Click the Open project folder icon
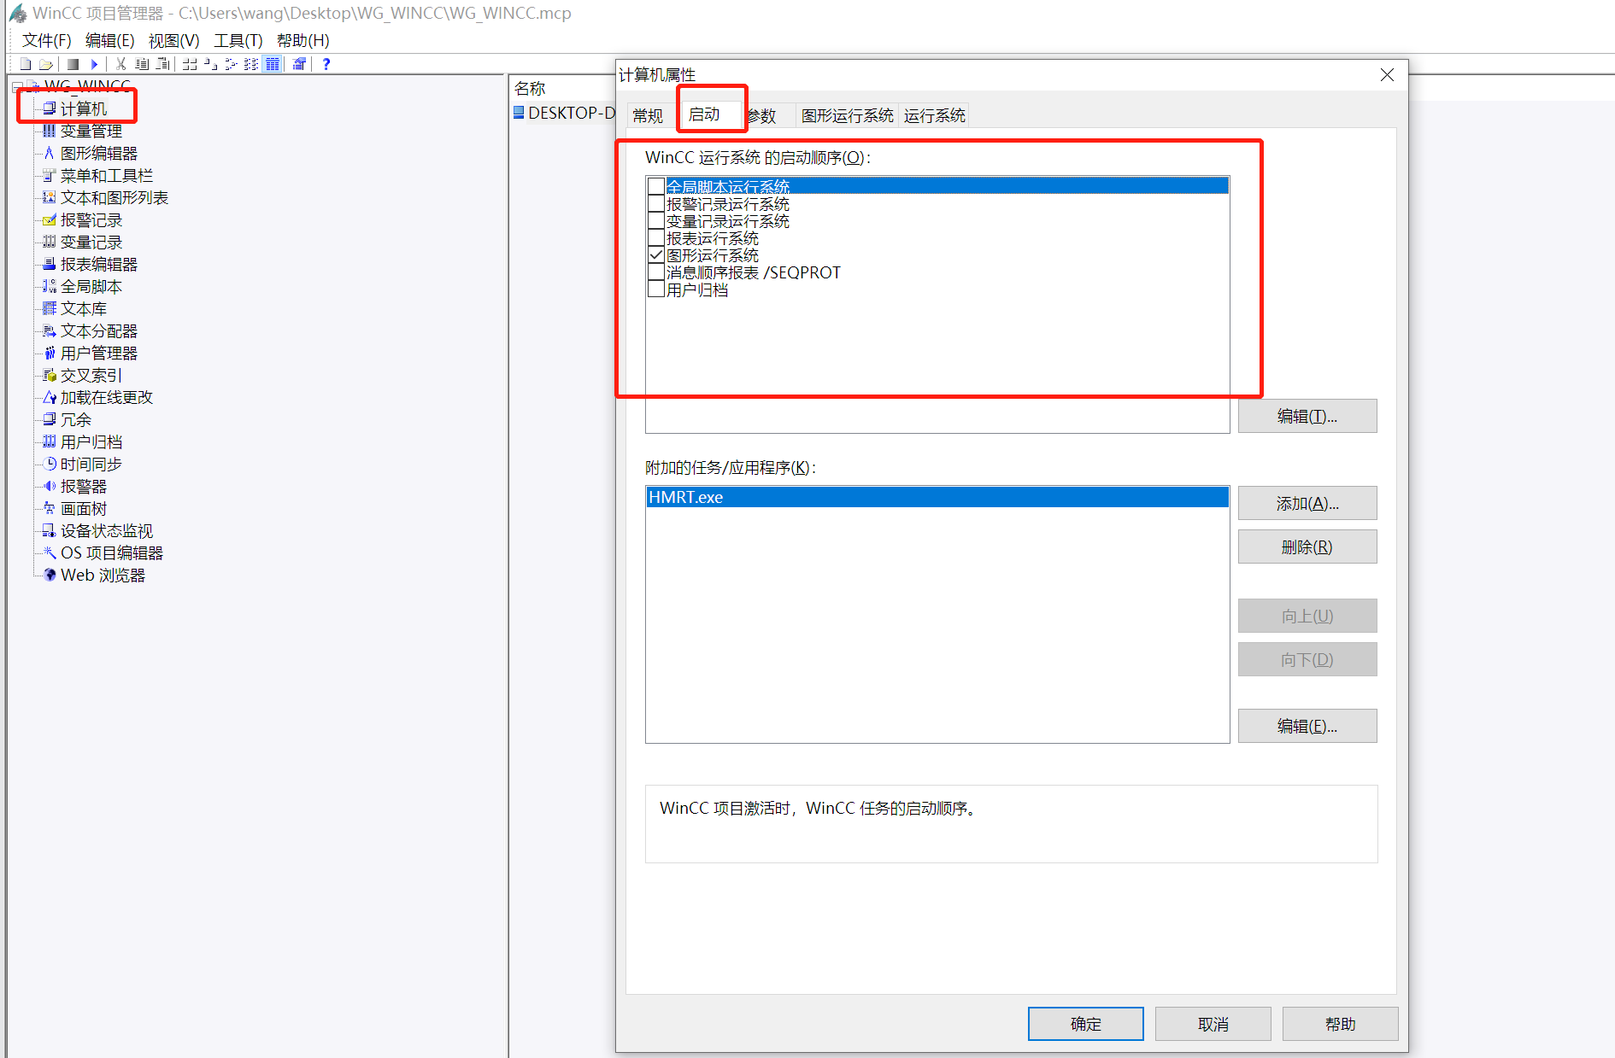Screen dimensions: 1615x1058 46,64
